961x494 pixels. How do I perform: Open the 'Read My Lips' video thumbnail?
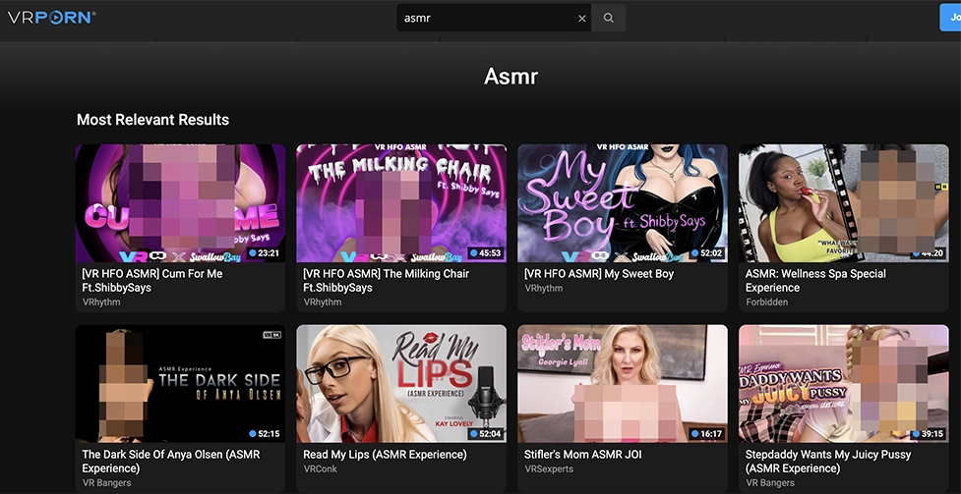pos(401,384)
